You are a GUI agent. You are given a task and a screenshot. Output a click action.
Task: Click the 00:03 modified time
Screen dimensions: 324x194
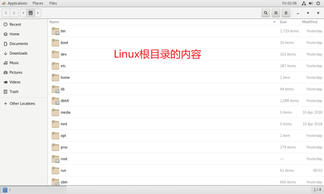tap(318, 171)
